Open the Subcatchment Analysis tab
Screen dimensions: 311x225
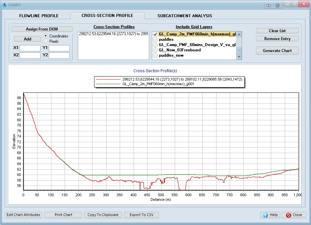pos(185,16)
